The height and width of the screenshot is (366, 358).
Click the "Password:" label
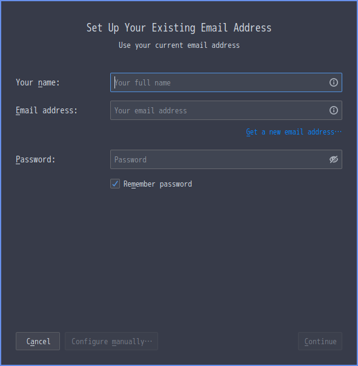click(36, 159)
